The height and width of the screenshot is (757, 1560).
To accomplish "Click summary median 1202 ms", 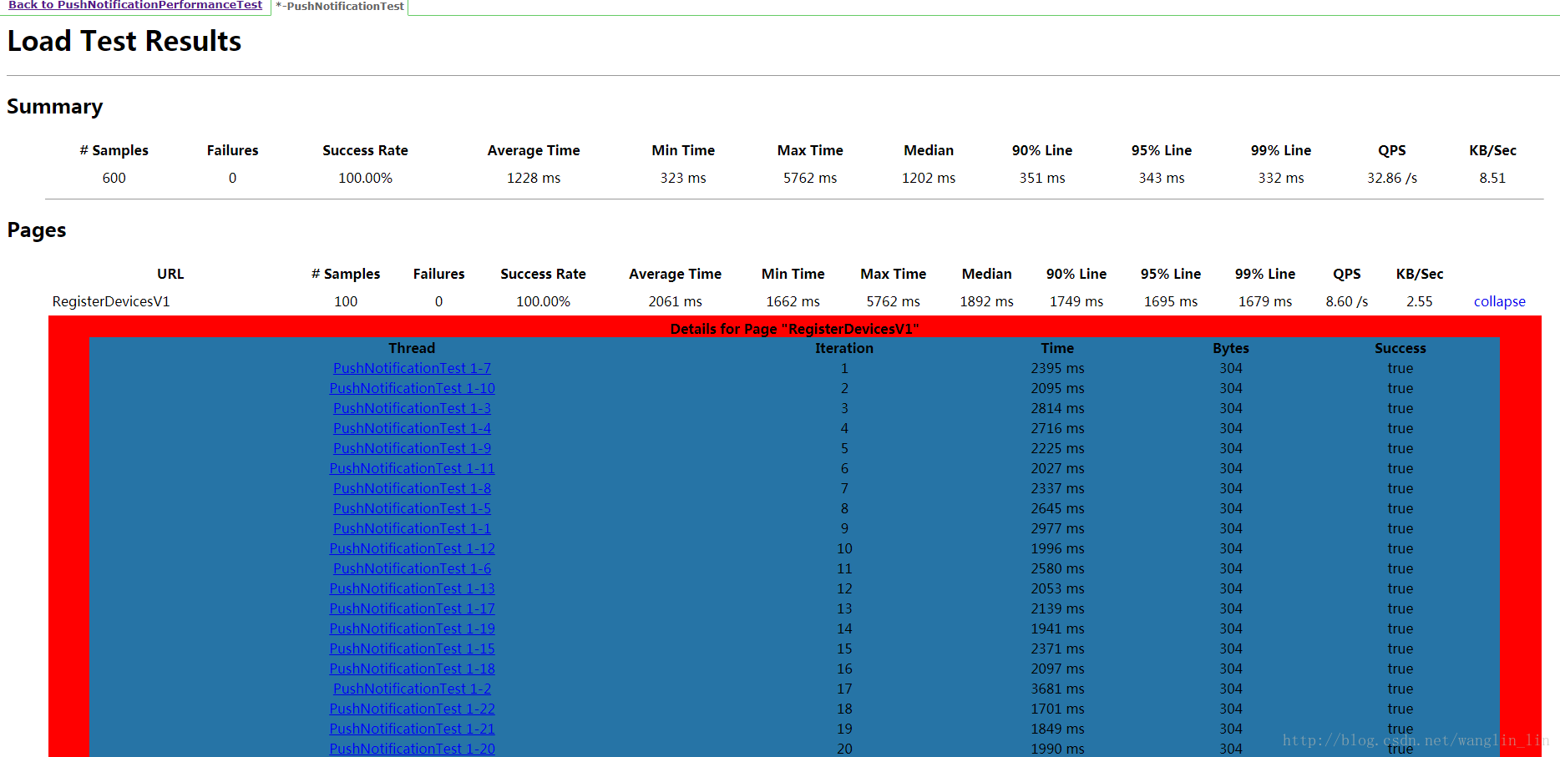I will 929,178.
